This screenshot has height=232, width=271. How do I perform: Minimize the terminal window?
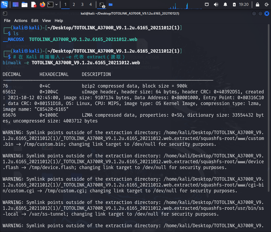click(x=254, y=13)
